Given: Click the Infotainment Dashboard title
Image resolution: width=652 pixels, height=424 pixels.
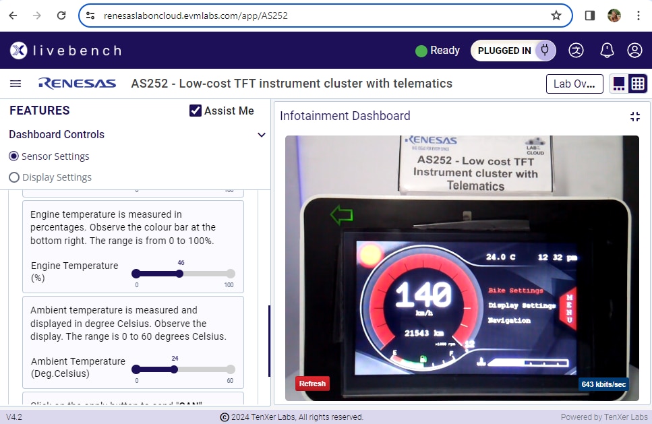Looking at the screenshot, I should tap(345, 116).
